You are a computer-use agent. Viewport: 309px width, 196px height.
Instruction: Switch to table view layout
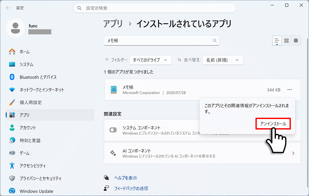(296, 41)
